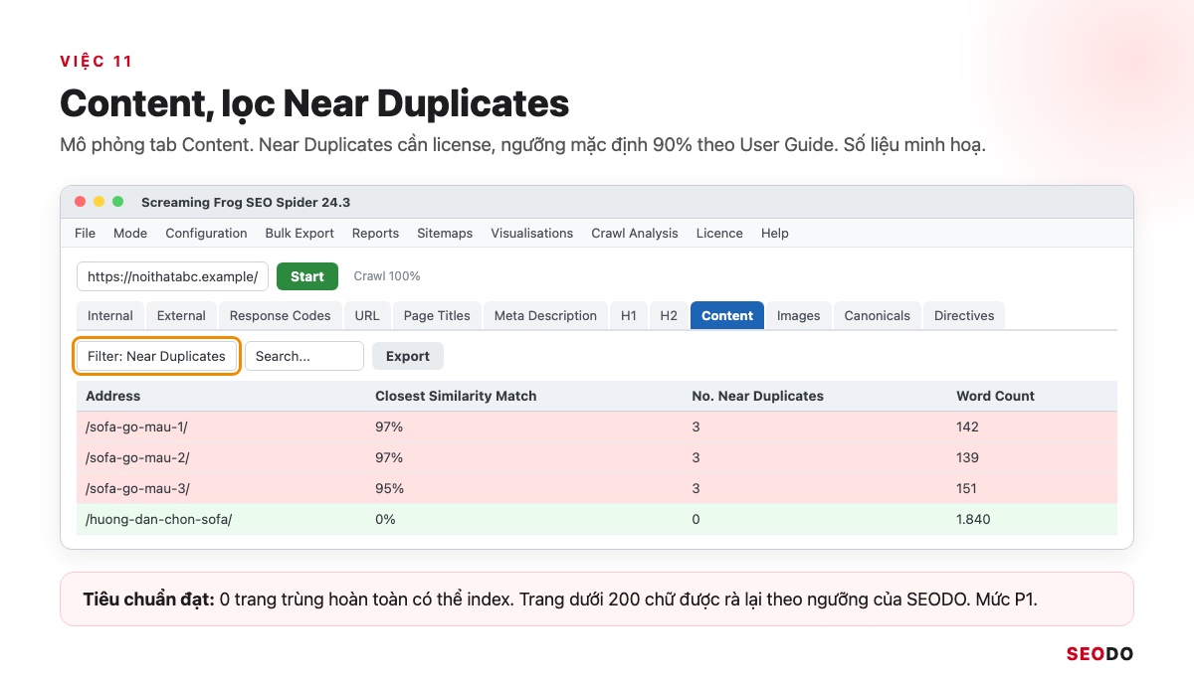Image resolution: width=1194 pixels, height=686 pixels.
Task: Open the Help menu
Action: pos(774,233)
